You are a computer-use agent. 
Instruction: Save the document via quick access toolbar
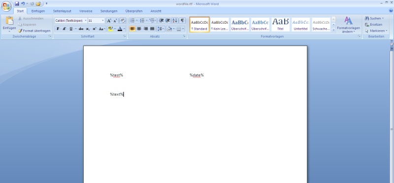click(x=17, y=4)
